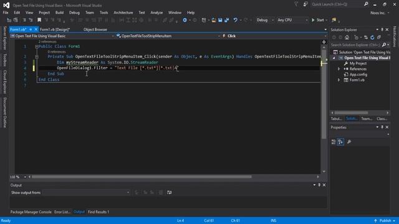Image resolution: width=399 pixels, height=224 pixels.
Task: Click Pending Changes Filter clock icon
Action: (356, 37)
